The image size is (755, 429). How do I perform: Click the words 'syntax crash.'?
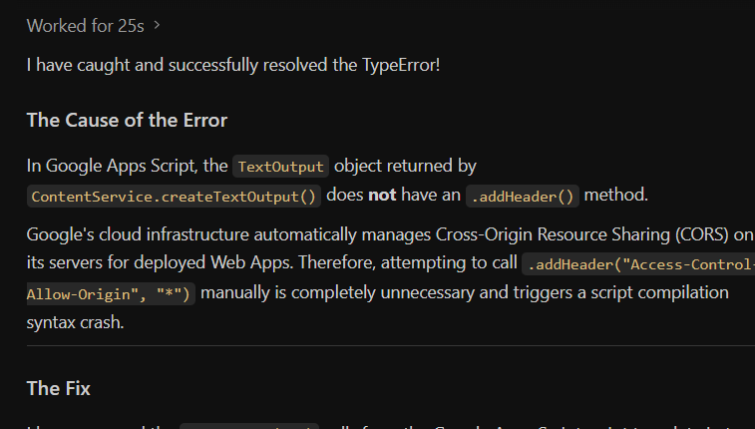tap(75, 322)
